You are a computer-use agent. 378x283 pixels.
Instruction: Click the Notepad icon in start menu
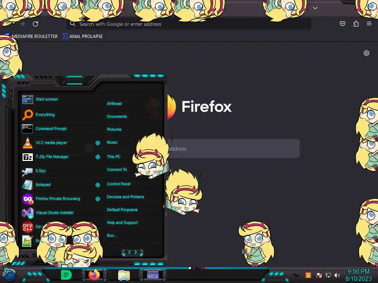click(x=27, y=185)
